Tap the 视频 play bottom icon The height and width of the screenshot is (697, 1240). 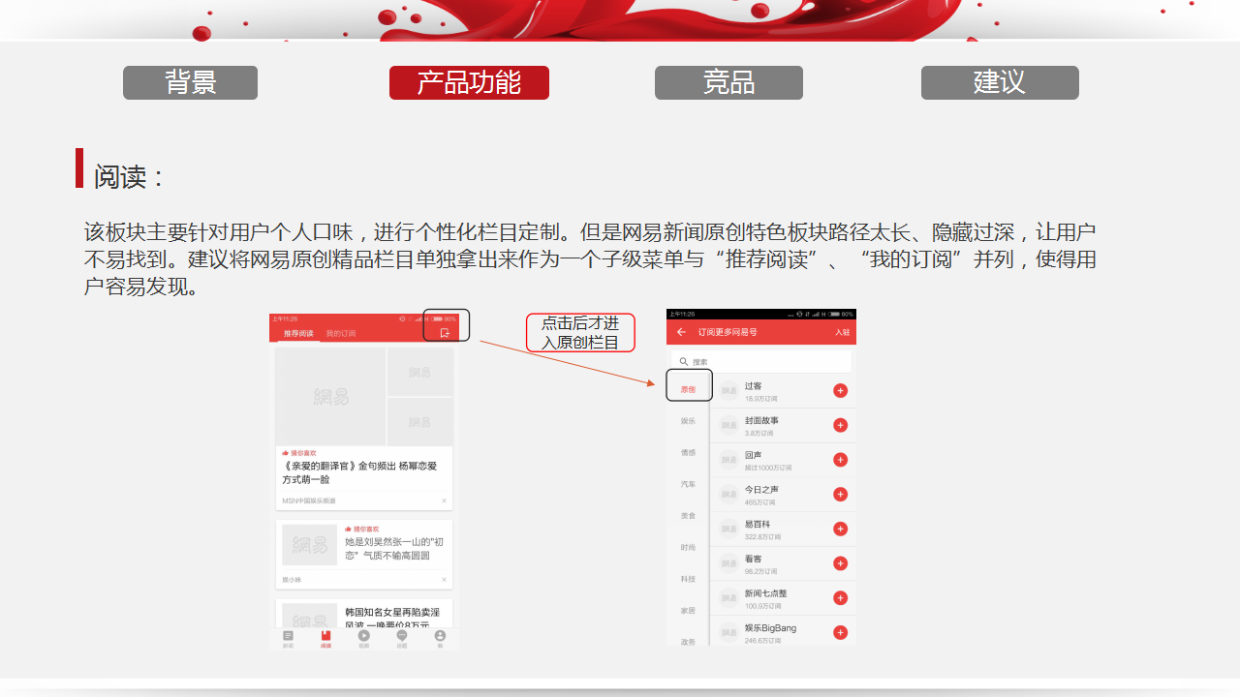[364, 639]
